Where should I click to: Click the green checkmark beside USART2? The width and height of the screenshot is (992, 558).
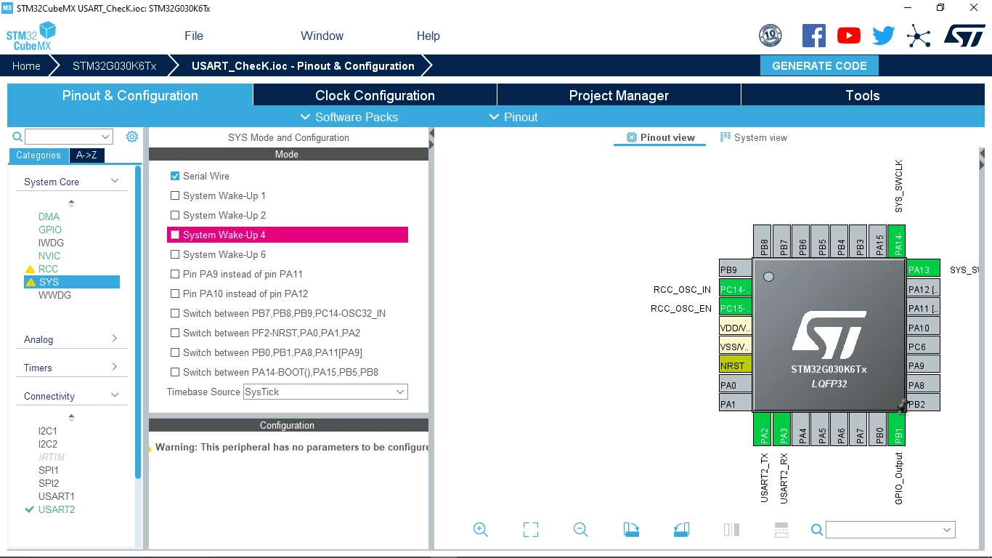(x=30, y=509)
